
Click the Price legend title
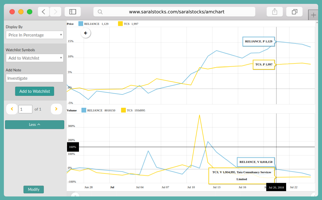click(x=70, y=24)
